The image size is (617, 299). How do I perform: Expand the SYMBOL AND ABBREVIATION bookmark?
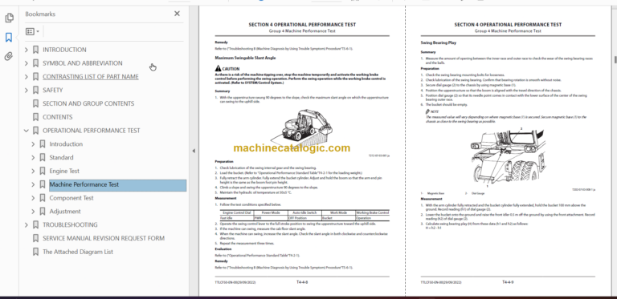point(27,63)
